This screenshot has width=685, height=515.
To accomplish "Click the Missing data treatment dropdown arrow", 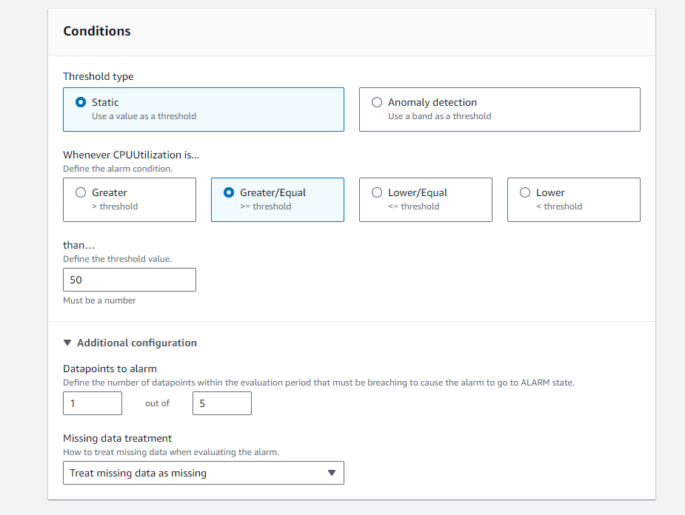I will [x=331, y=473].
